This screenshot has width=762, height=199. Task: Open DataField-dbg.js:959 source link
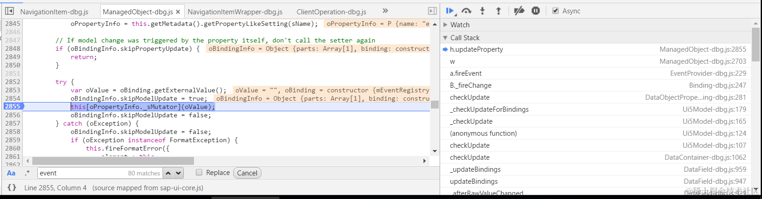715,169
